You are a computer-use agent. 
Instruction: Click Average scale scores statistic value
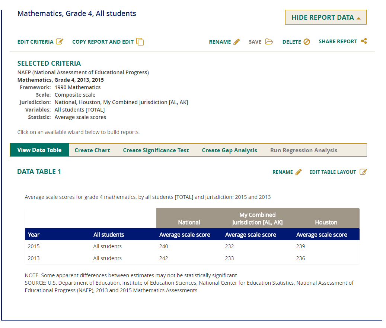80,117
